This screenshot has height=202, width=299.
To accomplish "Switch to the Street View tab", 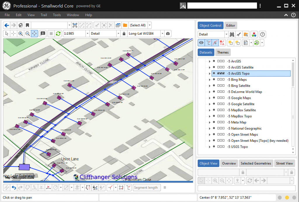I will pyautogui.click(x=284, y=163).
